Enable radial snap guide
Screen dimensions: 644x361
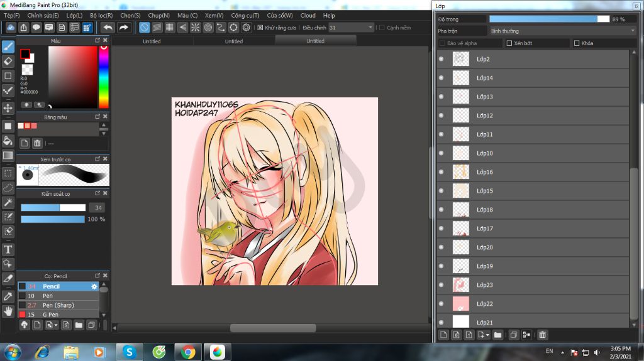pos(195,28)
